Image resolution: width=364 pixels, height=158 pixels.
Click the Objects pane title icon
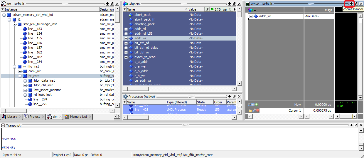point(125,4)
